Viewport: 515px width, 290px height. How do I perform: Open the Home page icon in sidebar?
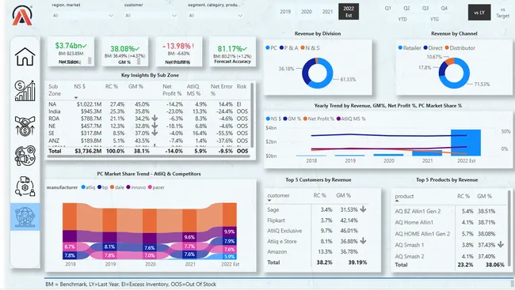pos(25,56)
